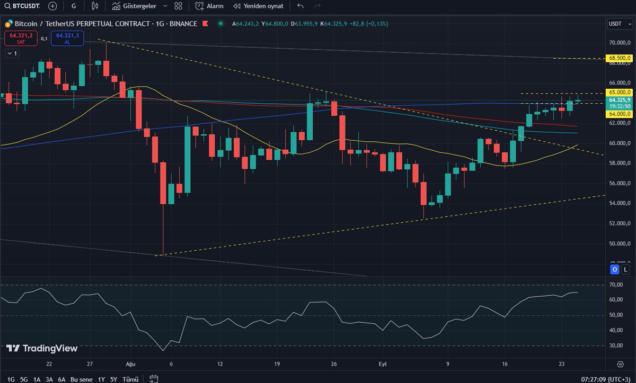Click the blue AL buy button

67,38
